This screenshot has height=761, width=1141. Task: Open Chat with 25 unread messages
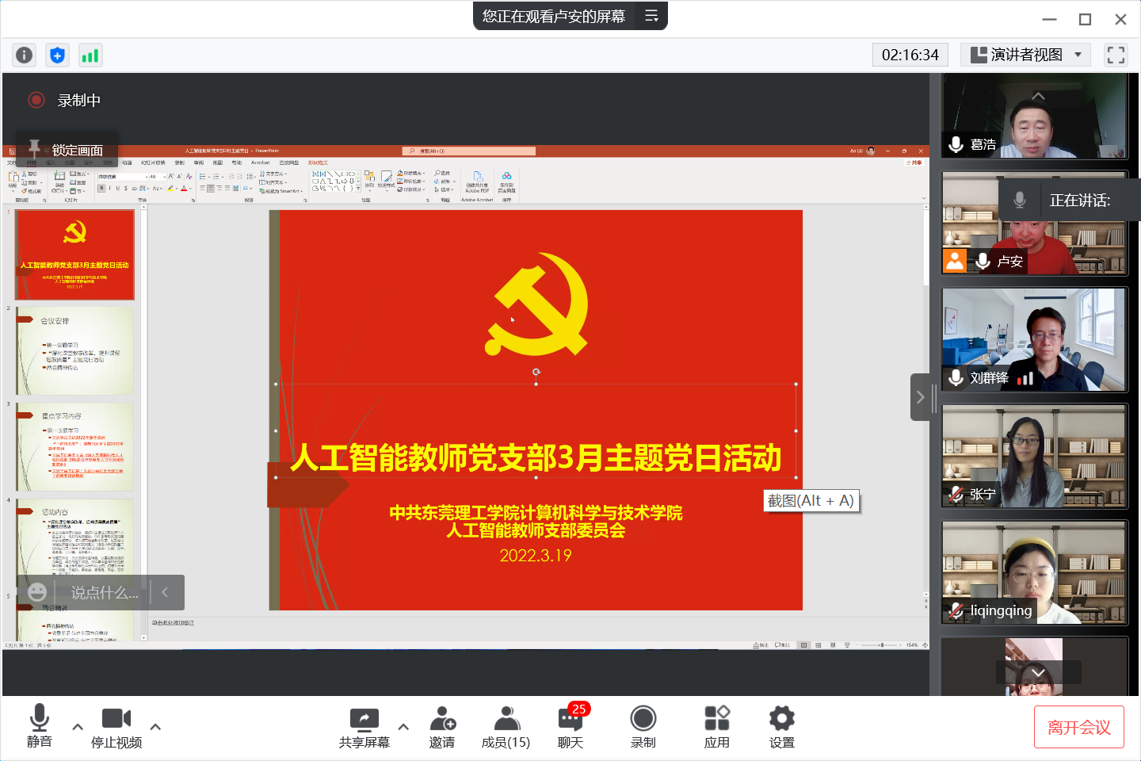pos(570,727)
